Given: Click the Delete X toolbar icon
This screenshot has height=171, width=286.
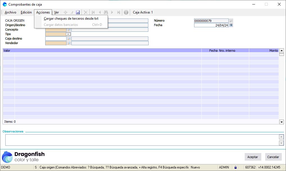Looking at the screenshot, I should pos(85,12).
